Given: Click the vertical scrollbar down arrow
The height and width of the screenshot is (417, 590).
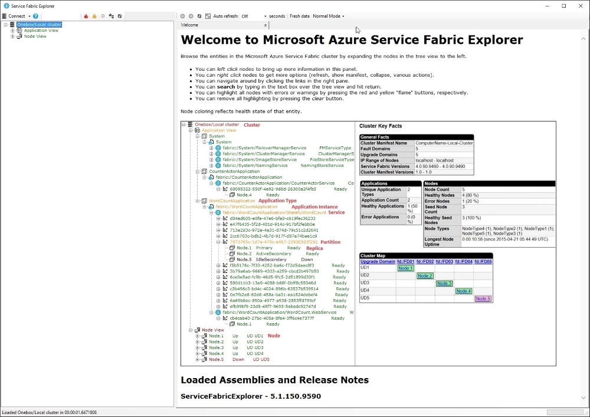Looking at the screenshot, I should pyautogui.click(x=584, y=398).
